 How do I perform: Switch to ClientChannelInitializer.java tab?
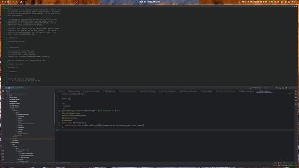pyautogui.click(x=168, y=91)
